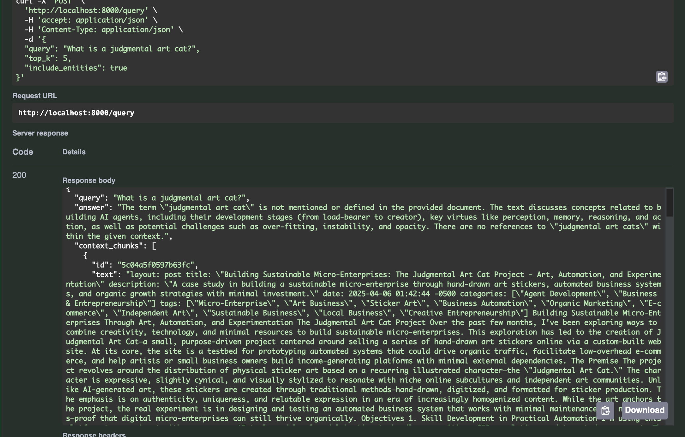685x437 pixels.
Task: Click the "include_entities": true line in curl
Action: pos(76,68)
